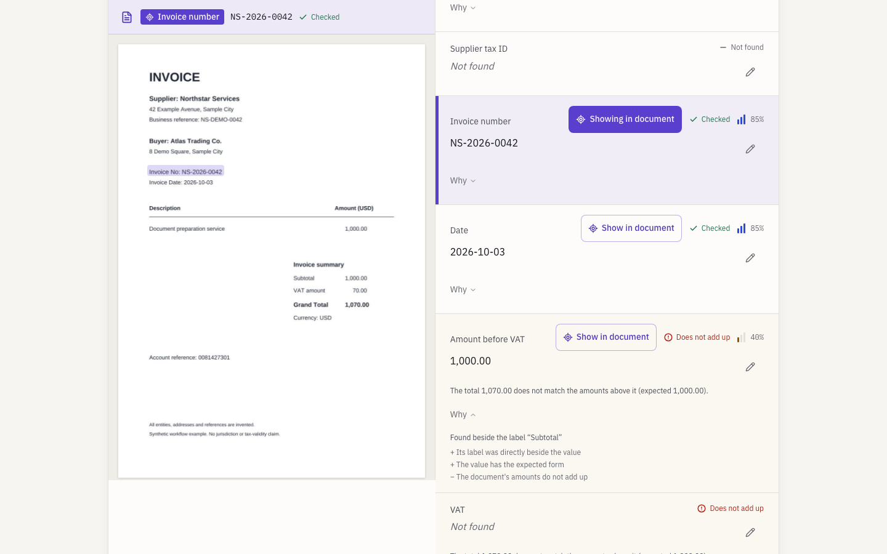Expand Why under Invoice number
Screen dimensions: 887x554
pos(463,181)
